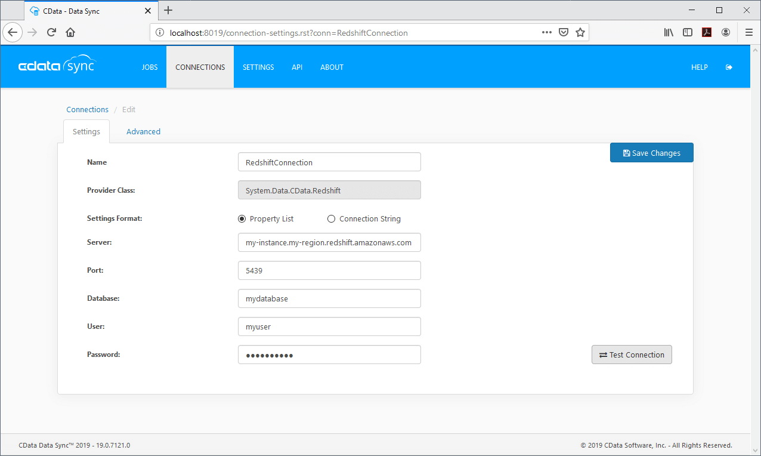Click the browser Back arrow
The height and width of the screenshot is (456, 761).
click(x=13, y=32)
